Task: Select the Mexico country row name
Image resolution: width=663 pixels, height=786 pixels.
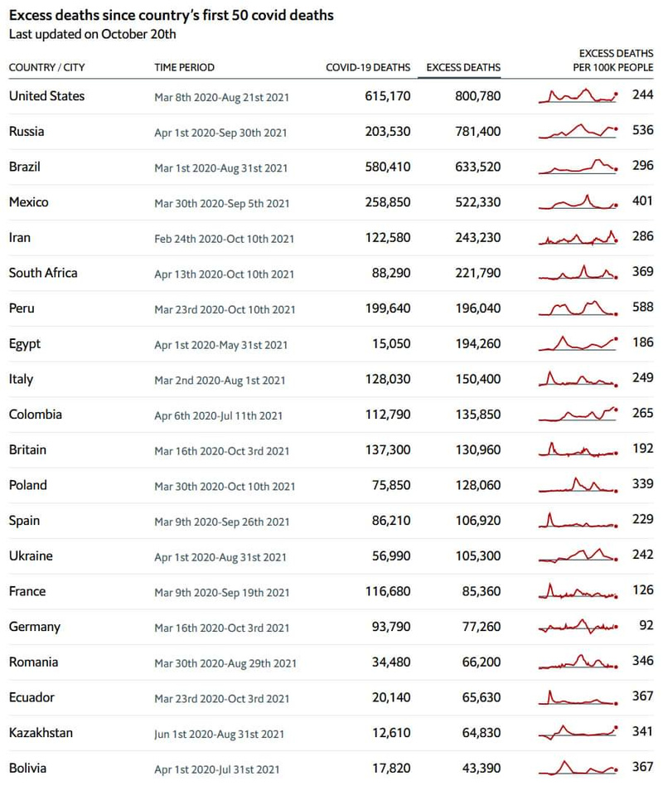Action: click(29, 202)
